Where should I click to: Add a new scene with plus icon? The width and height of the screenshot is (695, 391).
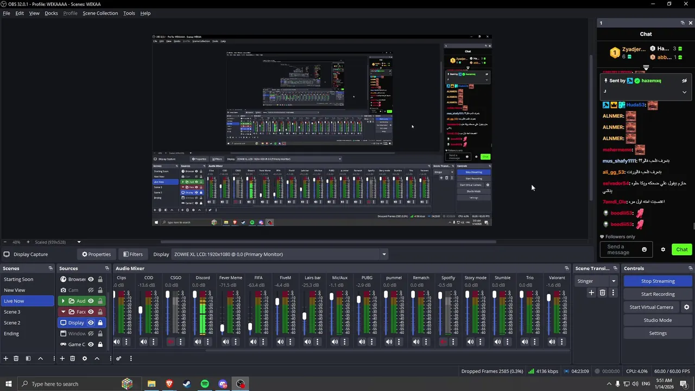tap(6, 358)
